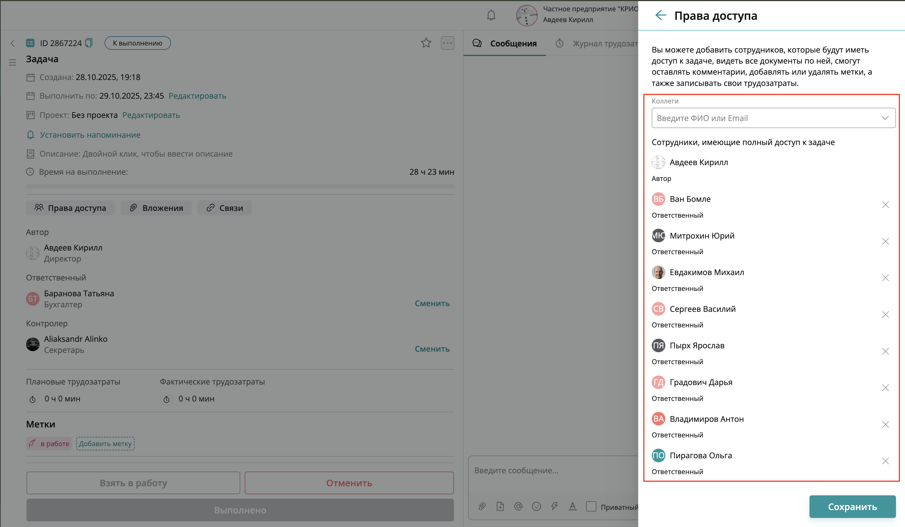Expand the Коллеги dropdown arrow
This screenshot has height=527, width=905.
point(885,118)
